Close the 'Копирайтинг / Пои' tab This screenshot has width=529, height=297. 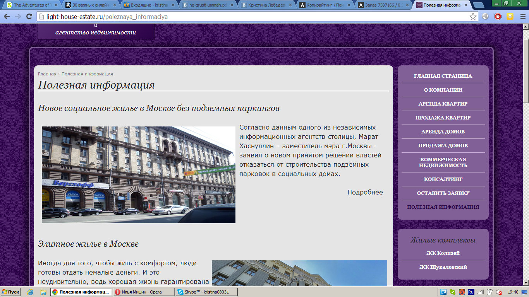[349, 5]
